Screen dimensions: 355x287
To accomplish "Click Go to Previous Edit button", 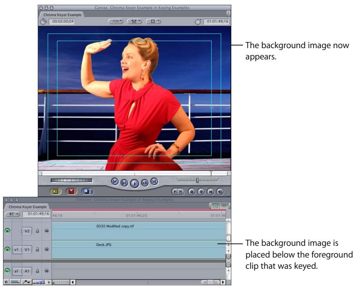I will click(x=115, y=181).
